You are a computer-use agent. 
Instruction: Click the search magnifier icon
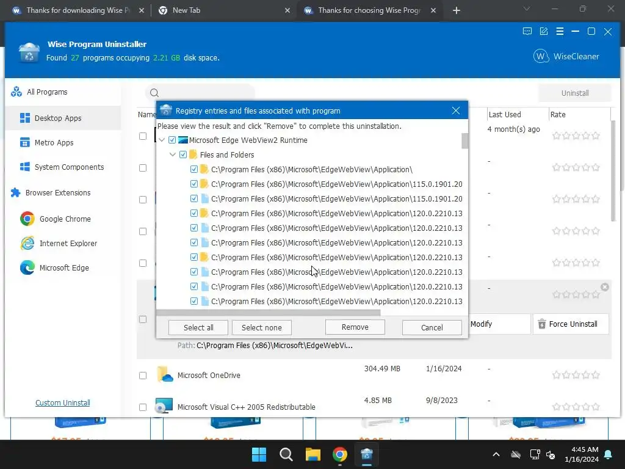(x=154, y=93)
